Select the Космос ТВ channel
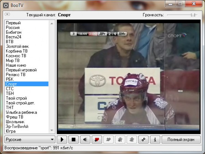Image resolution: width=205 pixels, height=154 pixels. tap(27, 56)
